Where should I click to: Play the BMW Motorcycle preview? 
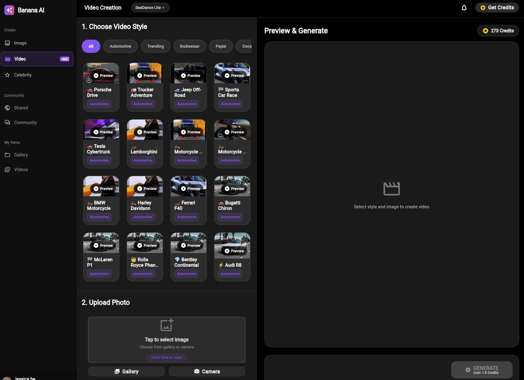pyautogui.click(x=103, y=189)
